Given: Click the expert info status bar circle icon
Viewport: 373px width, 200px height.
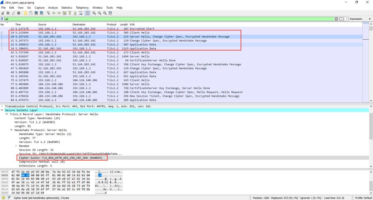Looking at the screenshot, I should tap(3, 197).
